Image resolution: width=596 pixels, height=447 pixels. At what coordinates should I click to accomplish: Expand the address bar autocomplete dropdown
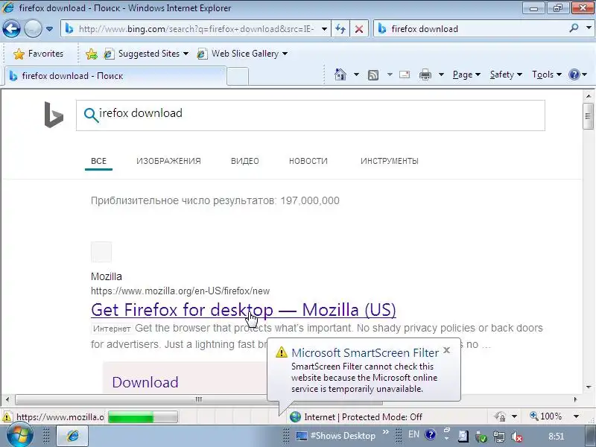324,29
